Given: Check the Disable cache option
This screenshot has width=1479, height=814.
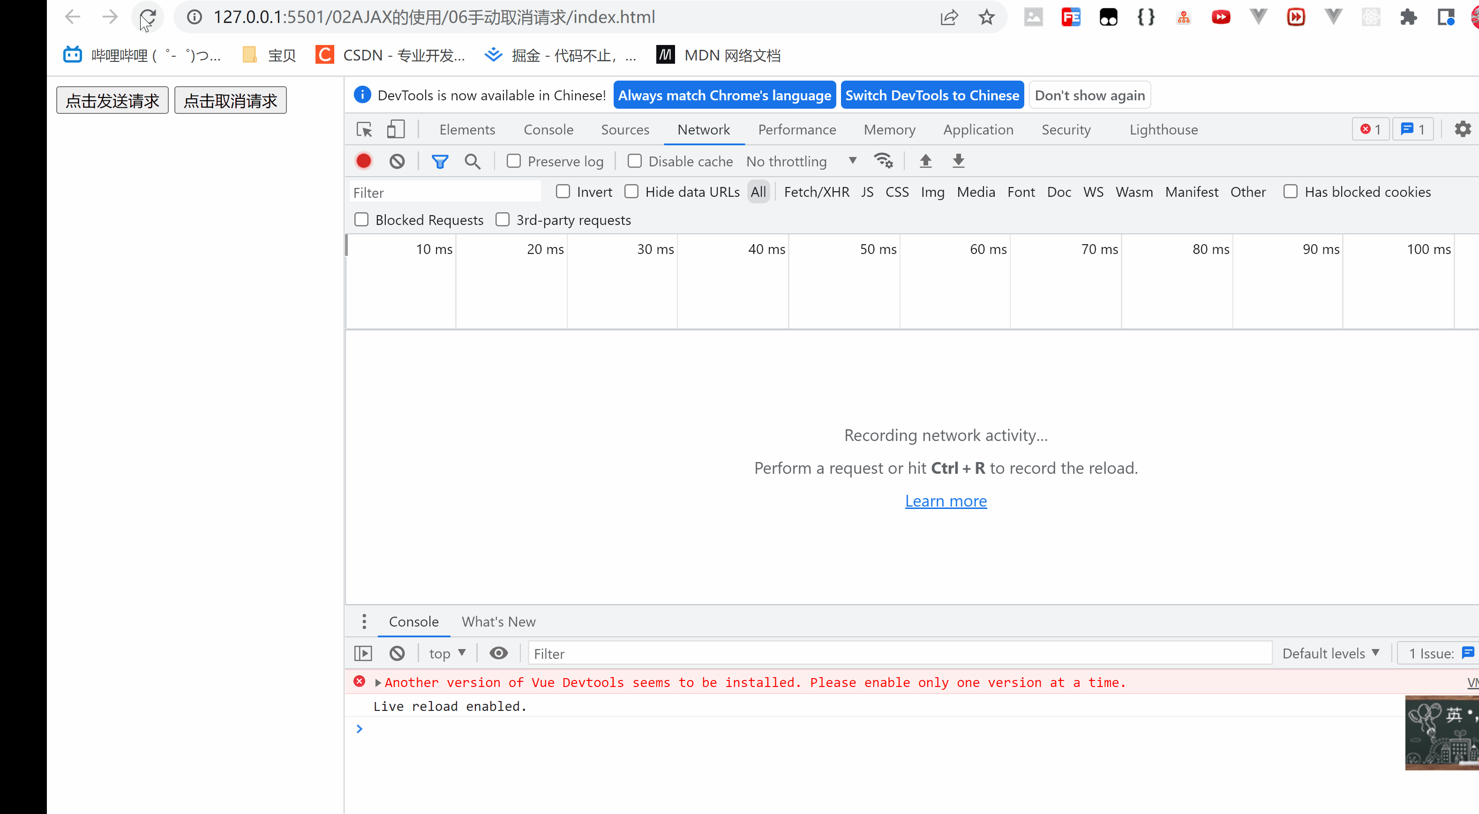Looking at the screenshot, I should click(x=634, y=161).
